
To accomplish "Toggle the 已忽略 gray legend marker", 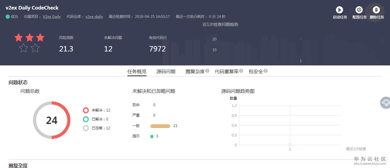I will pos(86,128).
